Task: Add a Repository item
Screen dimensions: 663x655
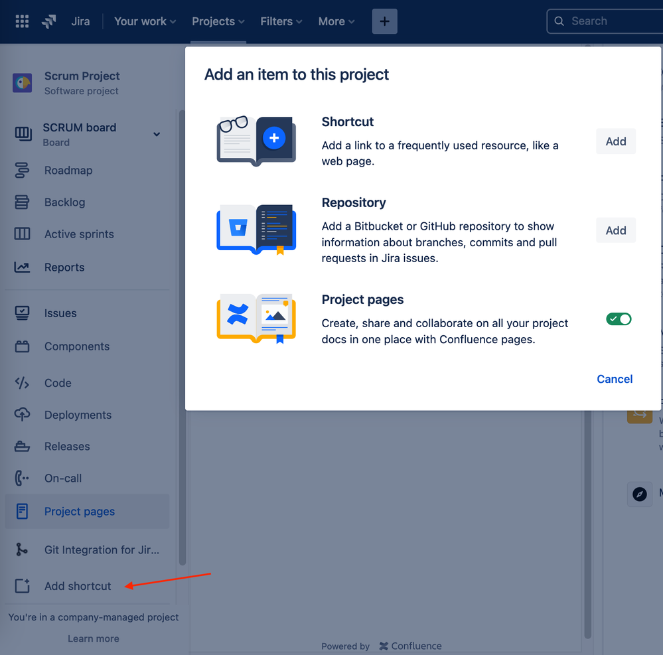Action: pyautogui.click(x=616, y=230)
